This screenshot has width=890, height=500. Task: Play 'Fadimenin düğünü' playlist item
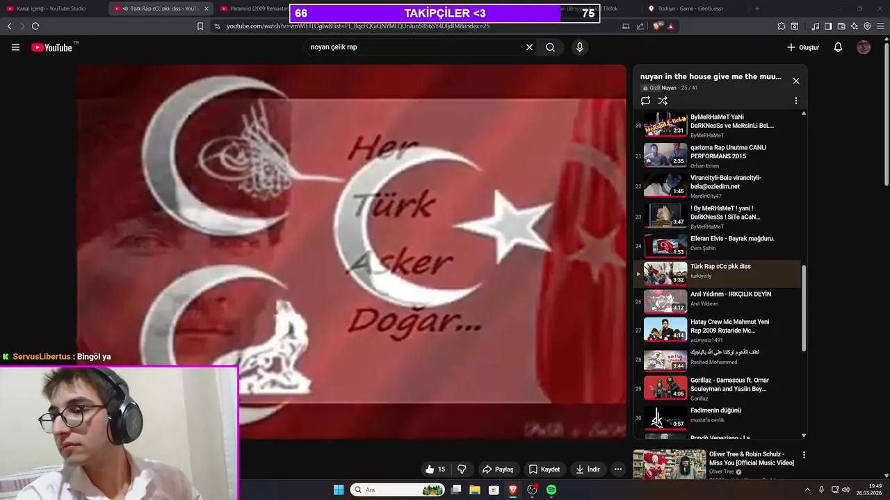coord(718,417)
